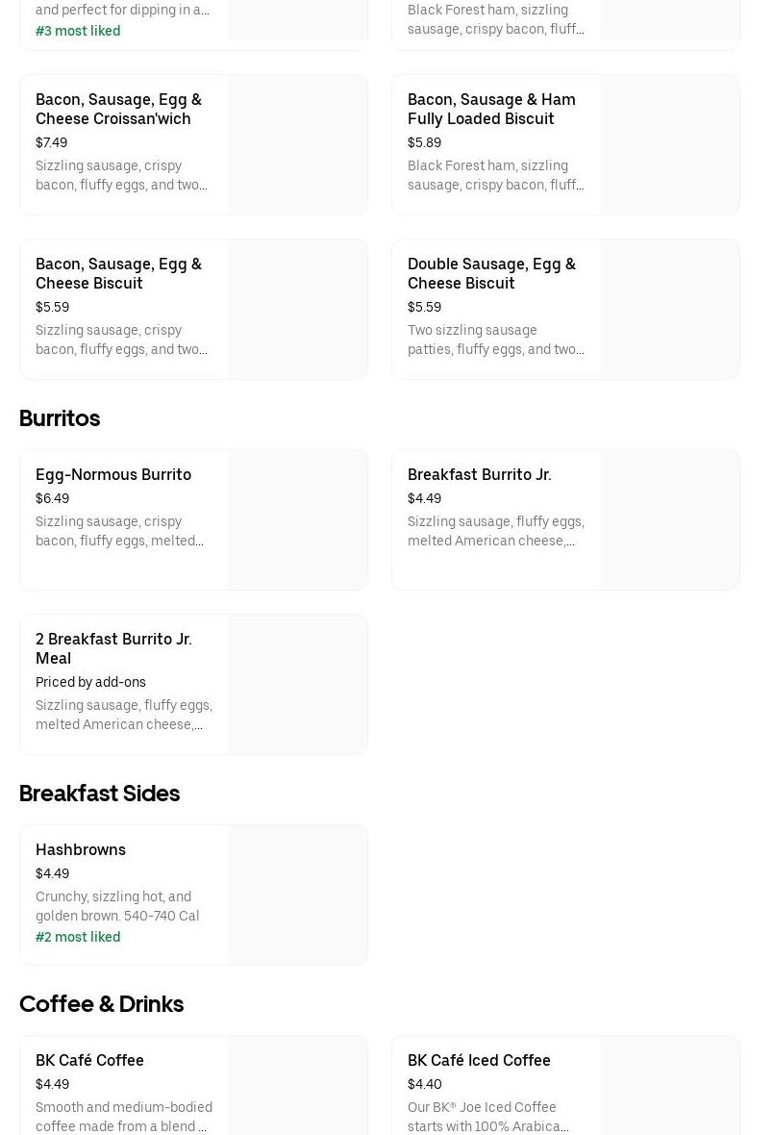Image resolution: width=773 pixels, height=1135 pixels.
Task: Open the 2 Breakfast Burrito Jr. Meal
Action: click(113, 648)
